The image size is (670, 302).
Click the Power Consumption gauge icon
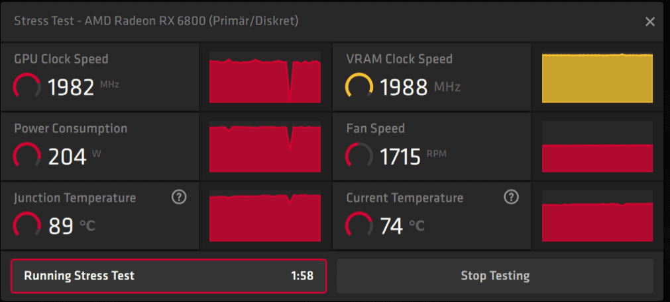click(27, 156)
